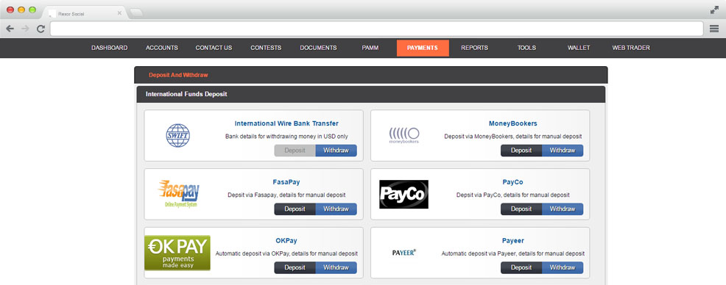Click the green macOS zoom window button

pos(32,10)
